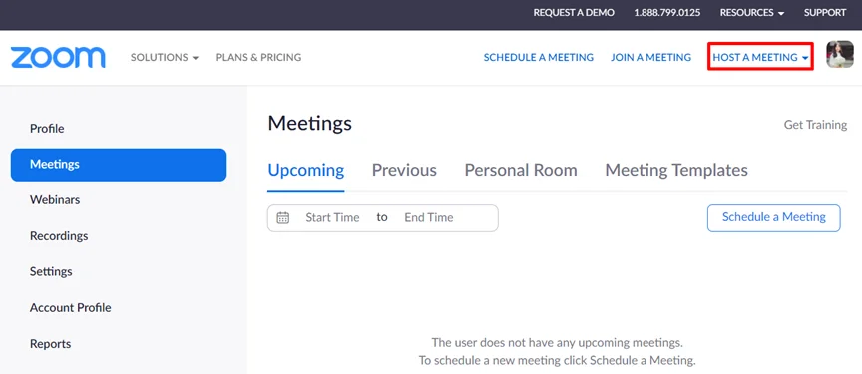Click Join a Meeting link
862x374 pixels.
[650, 57]
